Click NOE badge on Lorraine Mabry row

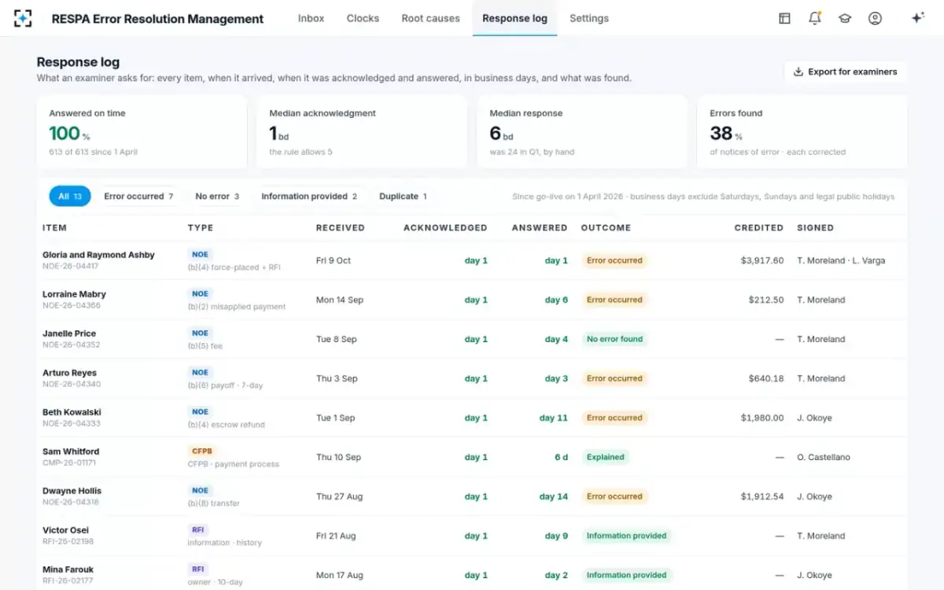[200, 293]
